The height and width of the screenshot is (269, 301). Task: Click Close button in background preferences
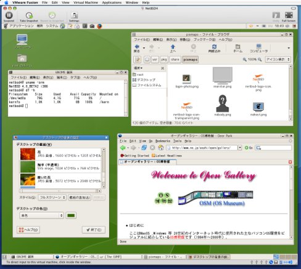coord(94,230)
